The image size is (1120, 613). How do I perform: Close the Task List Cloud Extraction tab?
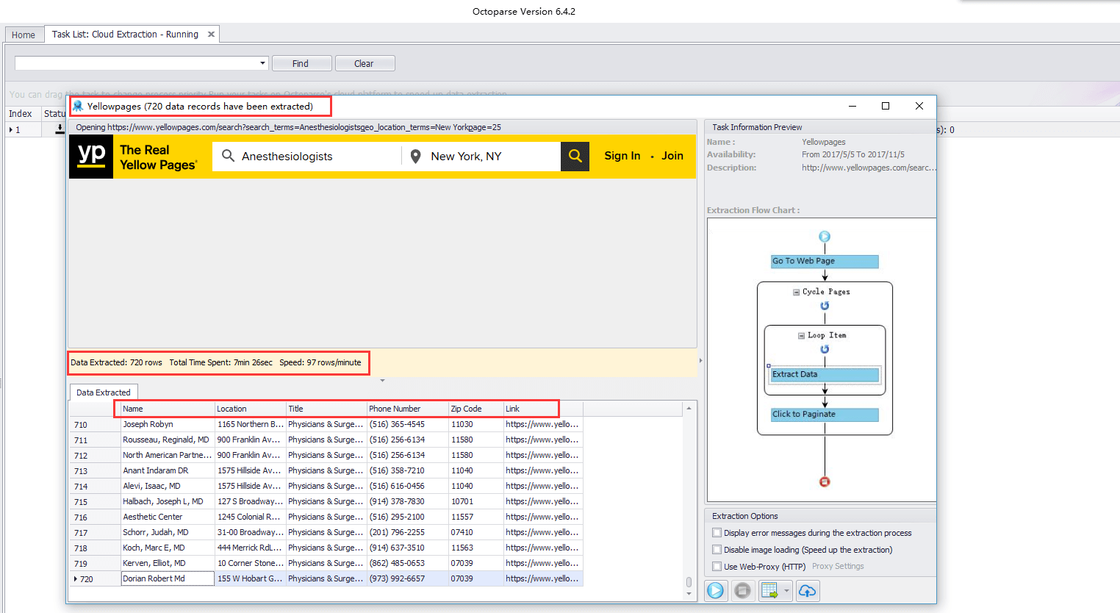pos(211,34)
